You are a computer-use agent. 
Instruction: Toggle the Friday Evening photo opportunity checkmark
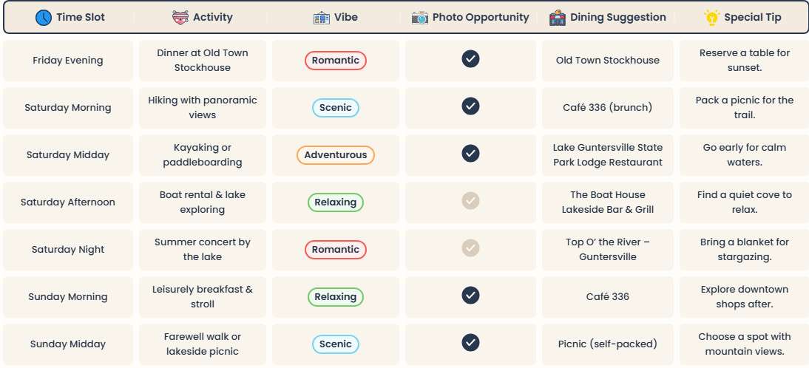pyautogui.click(x=470, y=59)
